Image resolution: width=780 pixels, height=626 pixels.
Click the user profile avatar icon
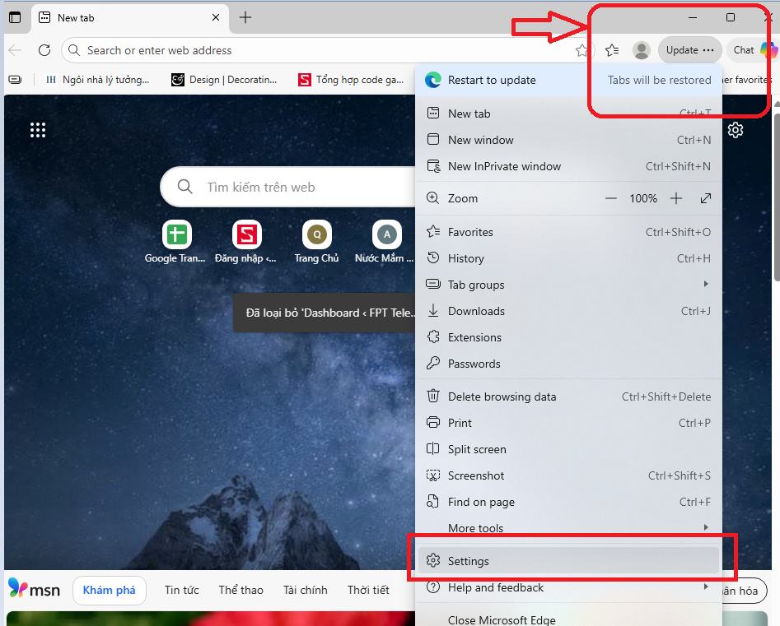(641, 50)
